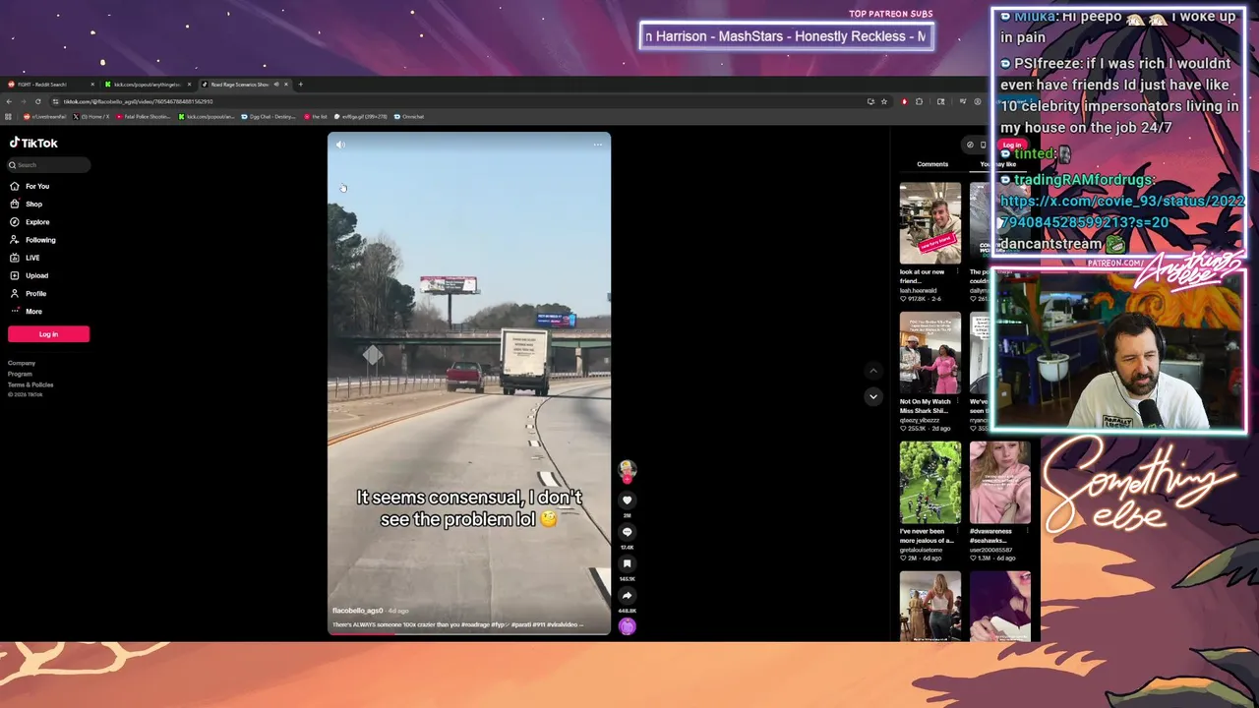The height and width of the screenshot is (708, 1259).
Task: Open 'the list' bookmark
Action: coord(316,116)
